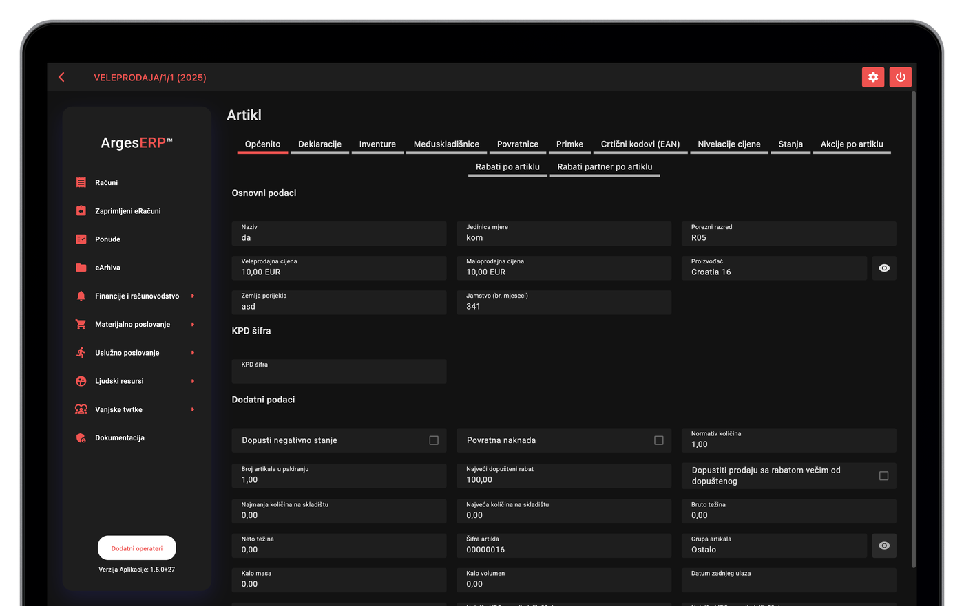Click the Jedinica mjere field
The width and height of the screenshot is (964, 606).
(x=564, y=233)
